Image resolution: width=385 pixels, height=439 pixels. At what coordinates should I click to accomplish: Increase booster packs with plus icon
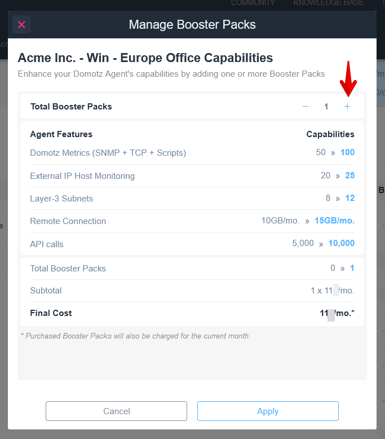pos(347,107)
